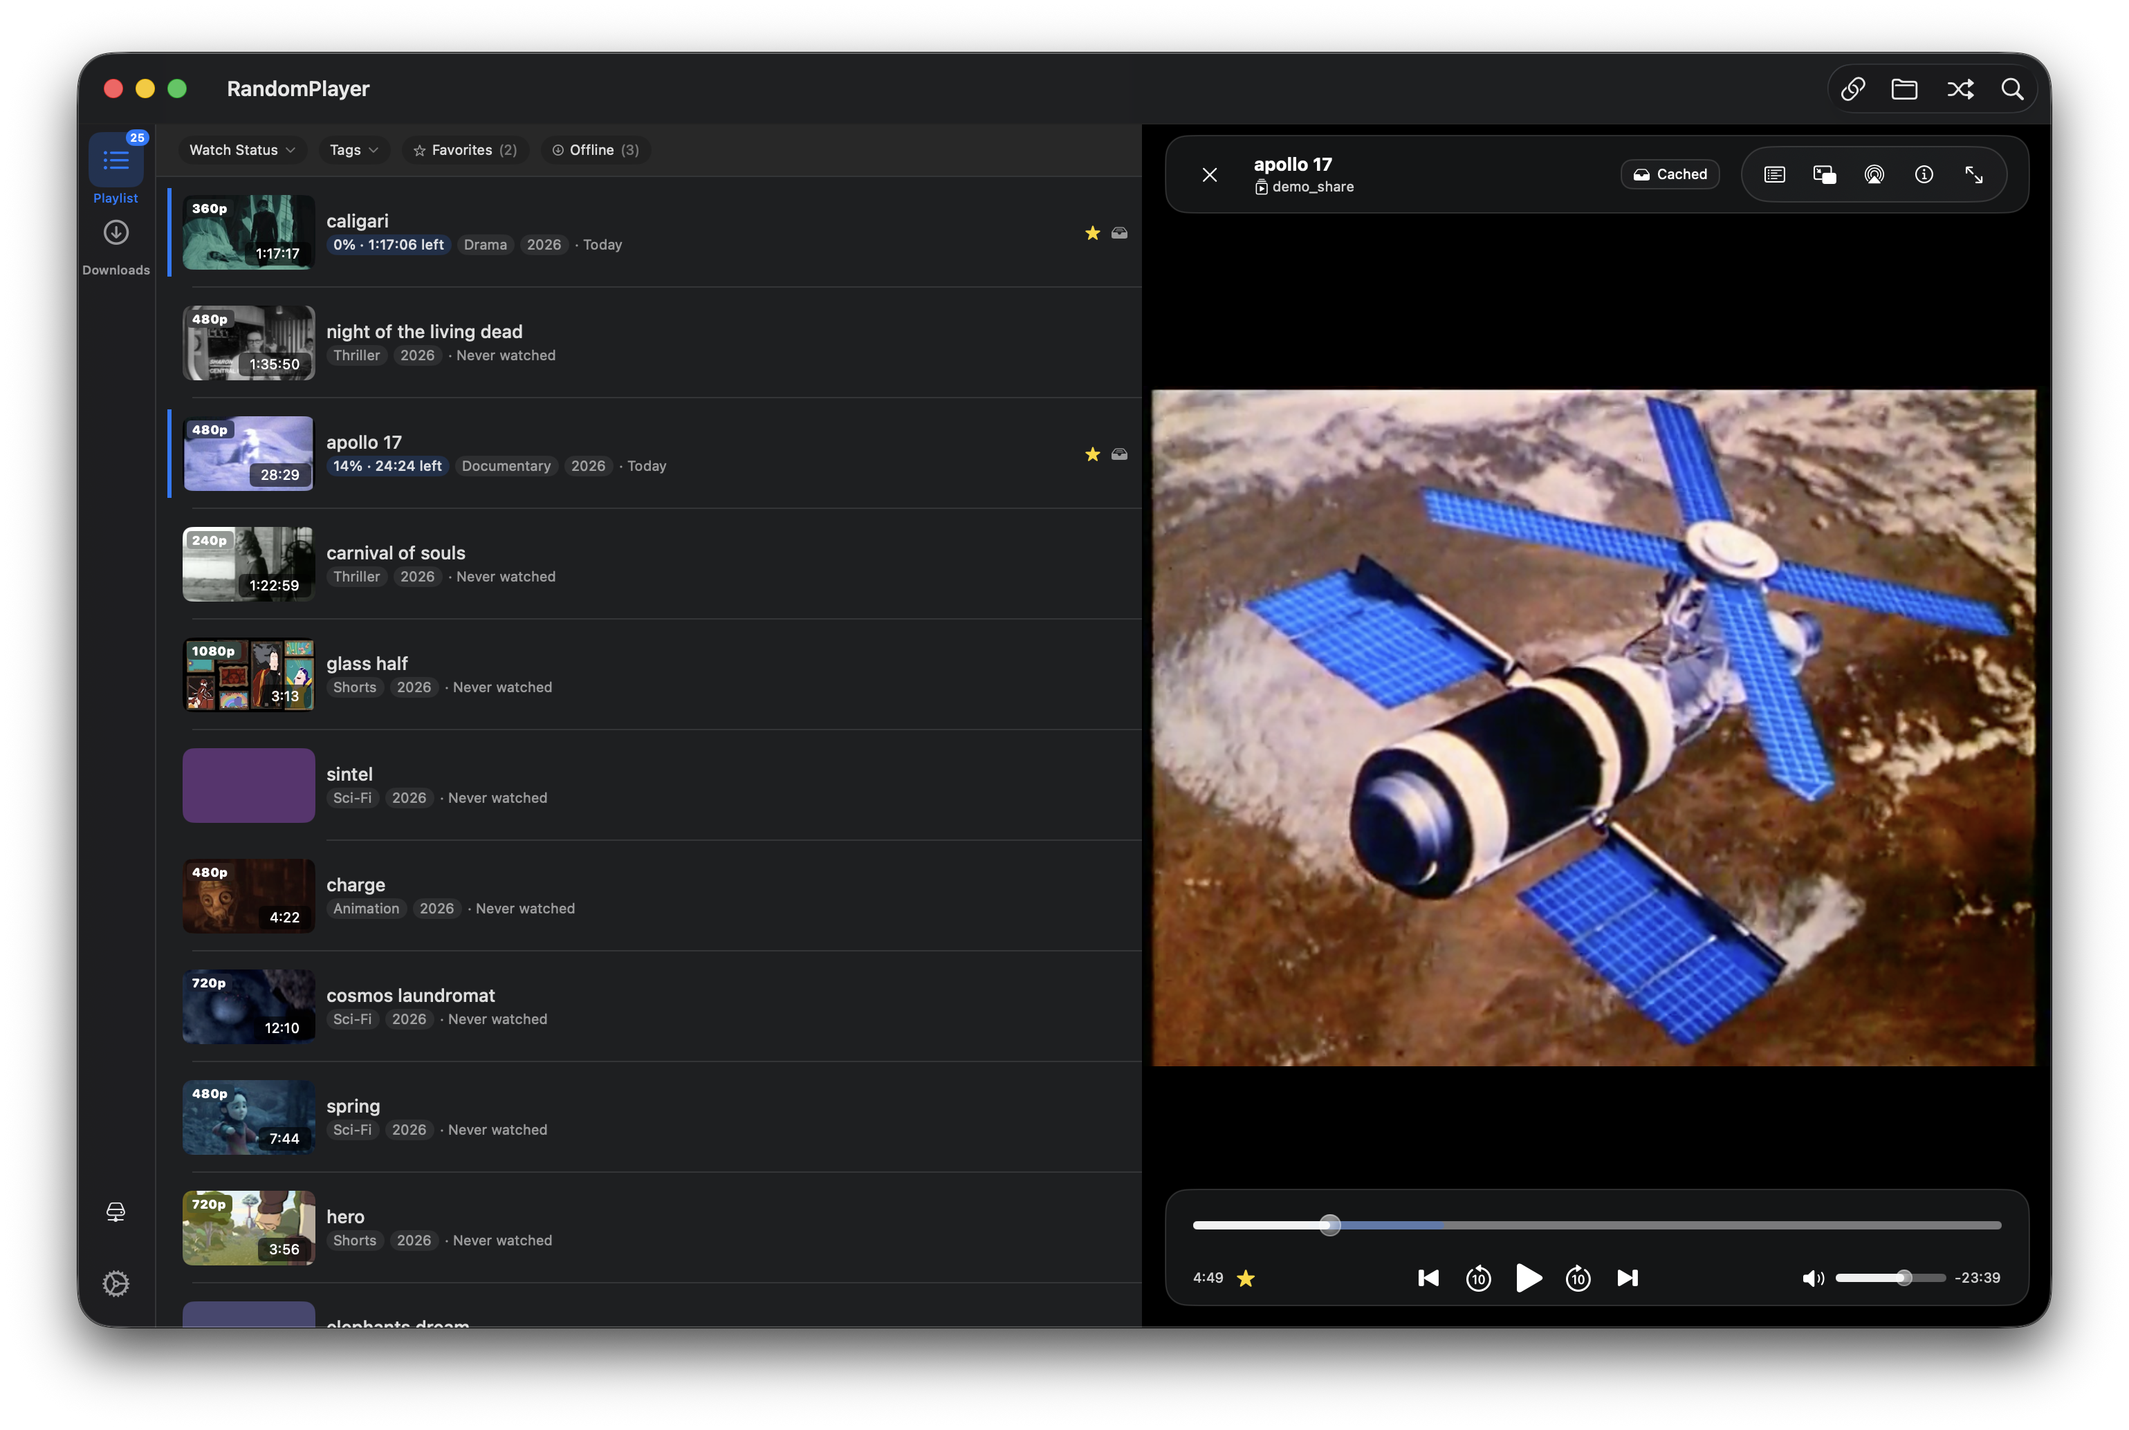Select the spring list title
This screenshot has height=1430, width=2129.
353,1106
